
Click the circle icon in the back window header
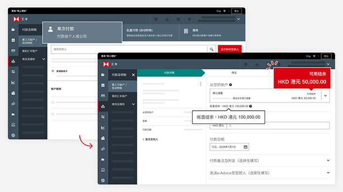[156, 19]
